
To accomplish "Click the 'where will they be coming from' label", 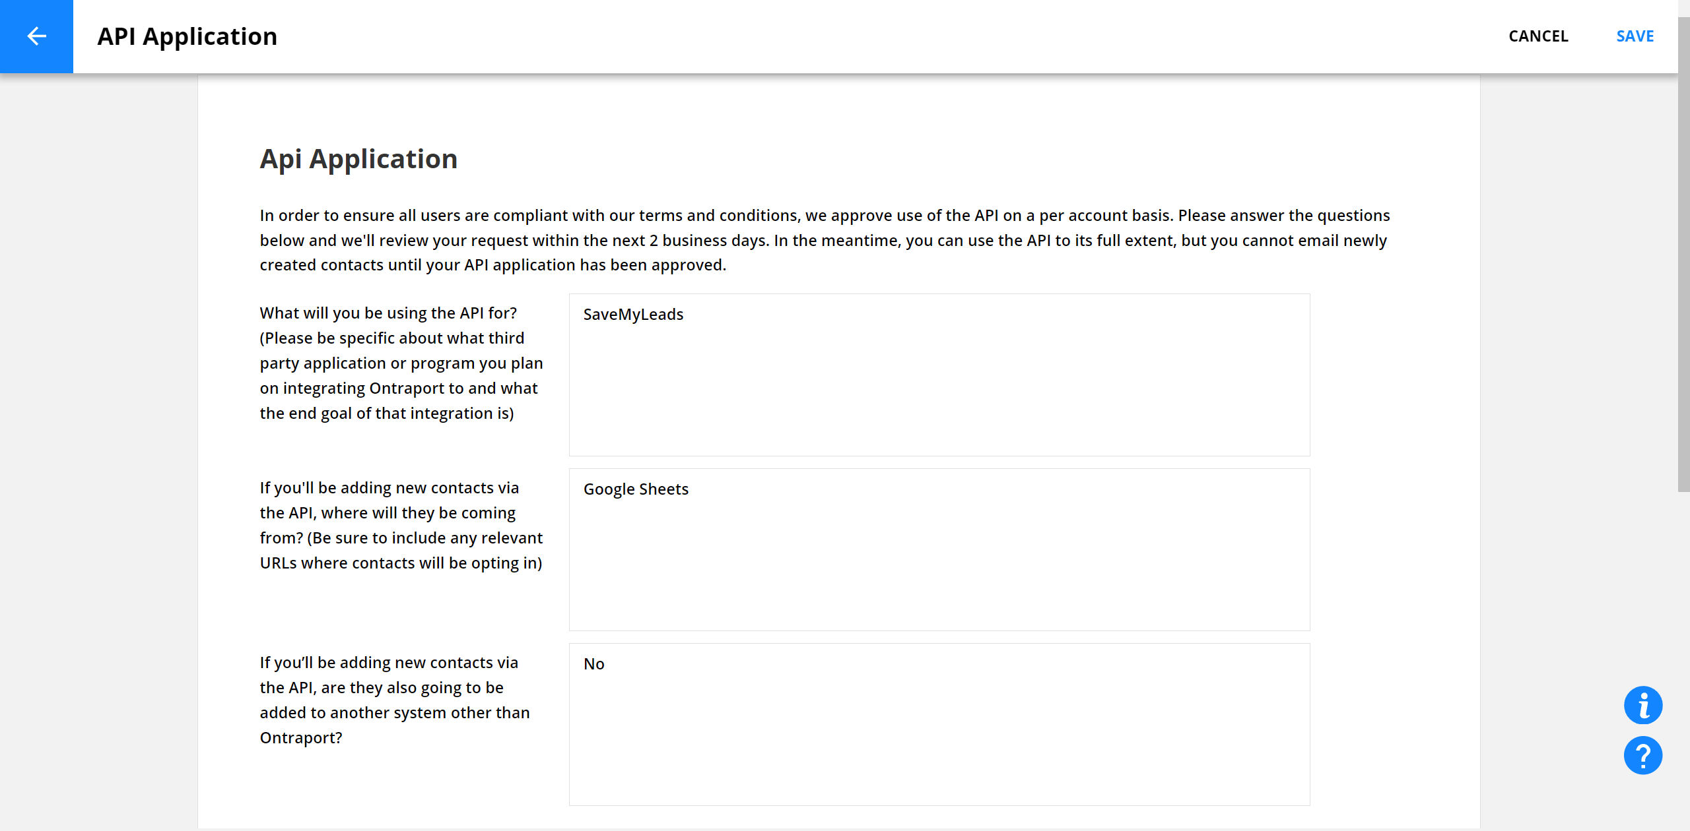I will point(401,525).
